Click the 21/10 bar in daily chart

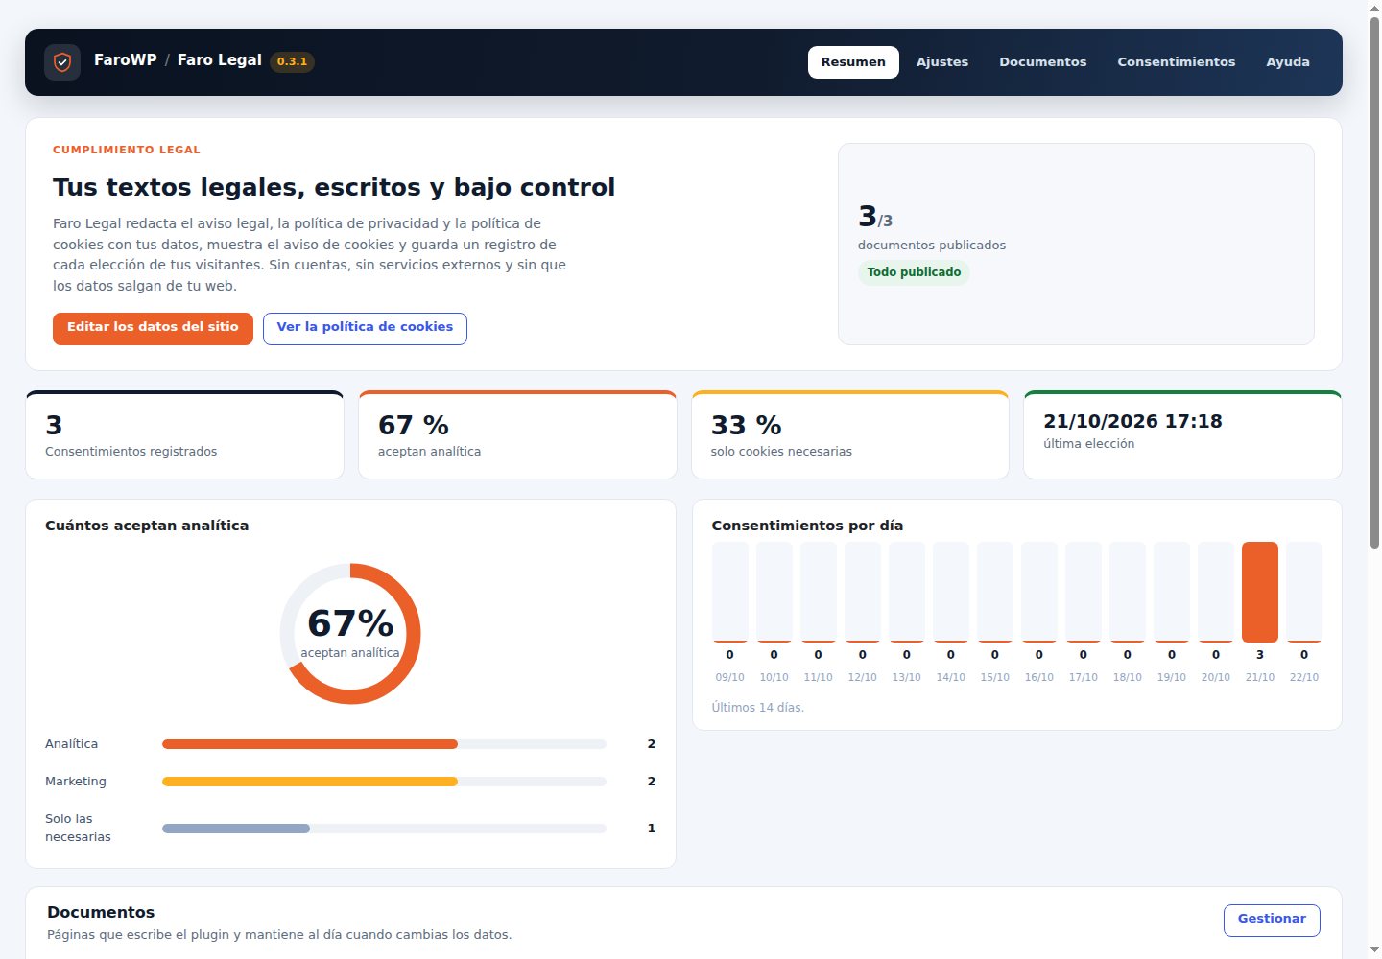[1260, 592]
